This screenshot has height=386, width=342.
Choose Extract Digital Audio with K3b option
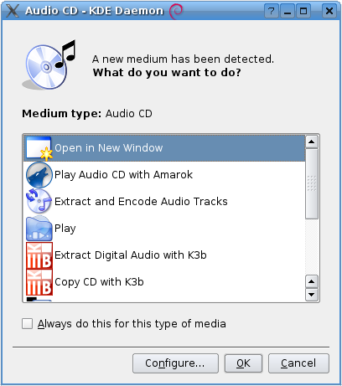[x=164, y=255]
